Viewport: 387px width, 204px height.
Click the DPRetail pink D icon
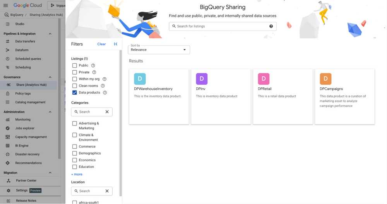264,79
